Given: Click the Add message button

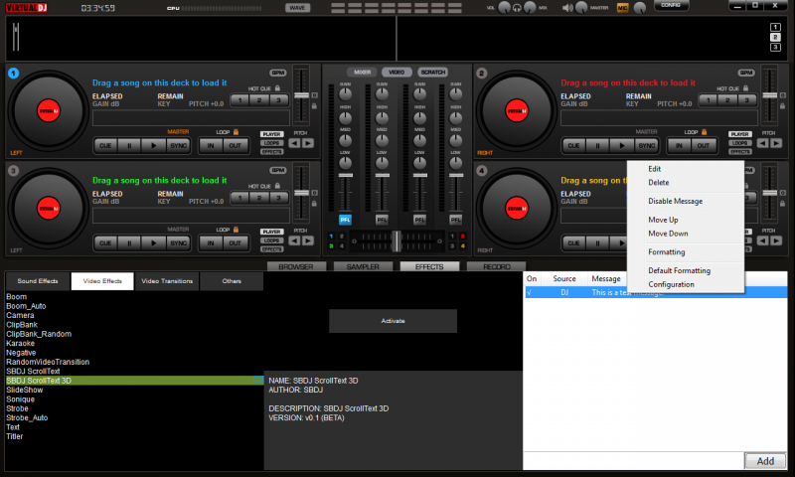Looking at the screenshot, I should click(765, 461).
